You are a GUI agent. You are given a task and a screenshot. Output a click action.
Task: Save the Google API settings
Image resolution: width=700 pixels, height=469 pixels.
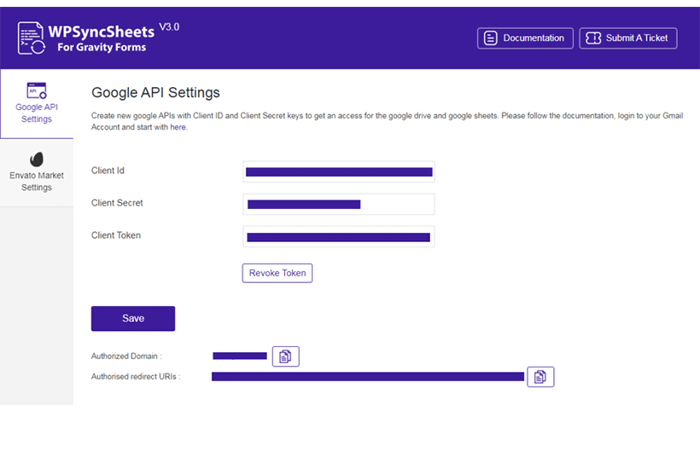click(133, 318)
